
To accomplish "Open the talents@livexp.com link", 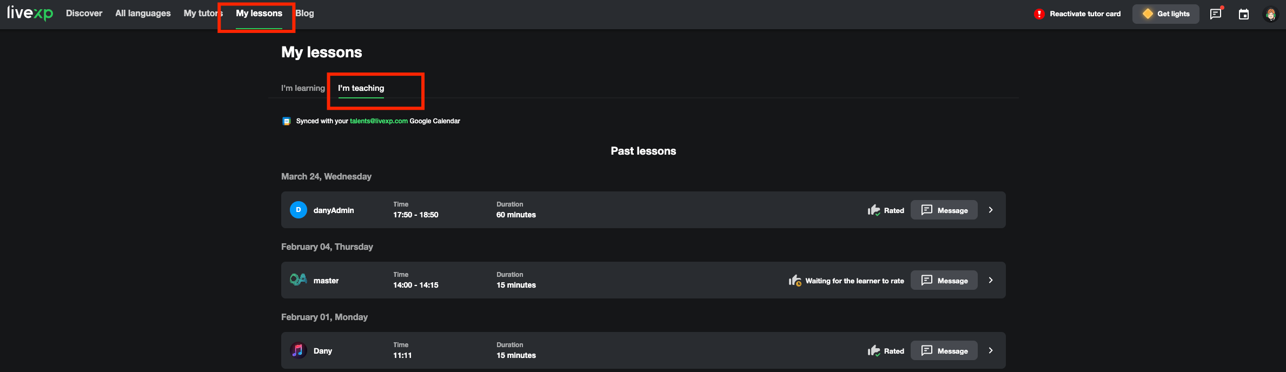I will [379, 121].
